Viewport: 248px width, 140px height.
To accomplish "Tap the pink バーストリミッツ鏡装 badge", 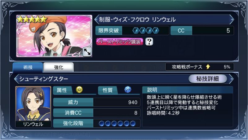I will tap(119, 42).
